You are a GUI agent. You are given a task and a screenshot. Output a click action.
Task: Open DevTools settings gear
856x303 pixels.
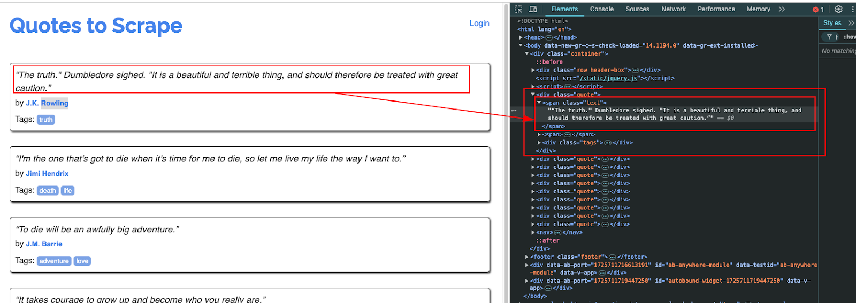pyautogui.click(x=838, y=9)
